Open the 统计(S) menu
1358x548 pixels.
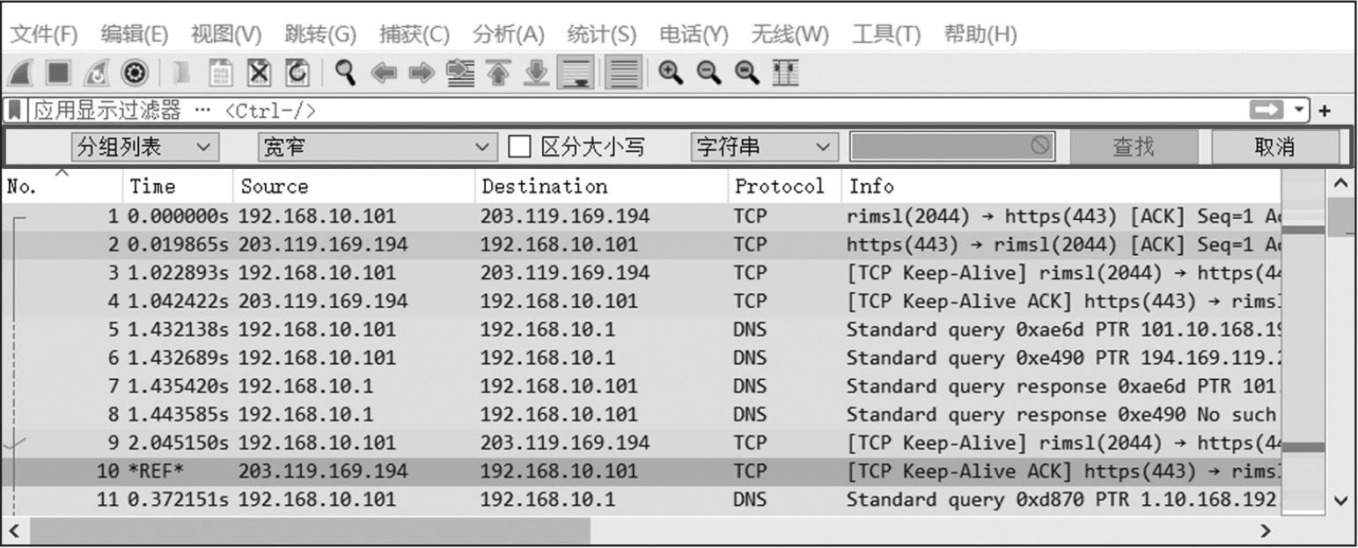(601, 34)
